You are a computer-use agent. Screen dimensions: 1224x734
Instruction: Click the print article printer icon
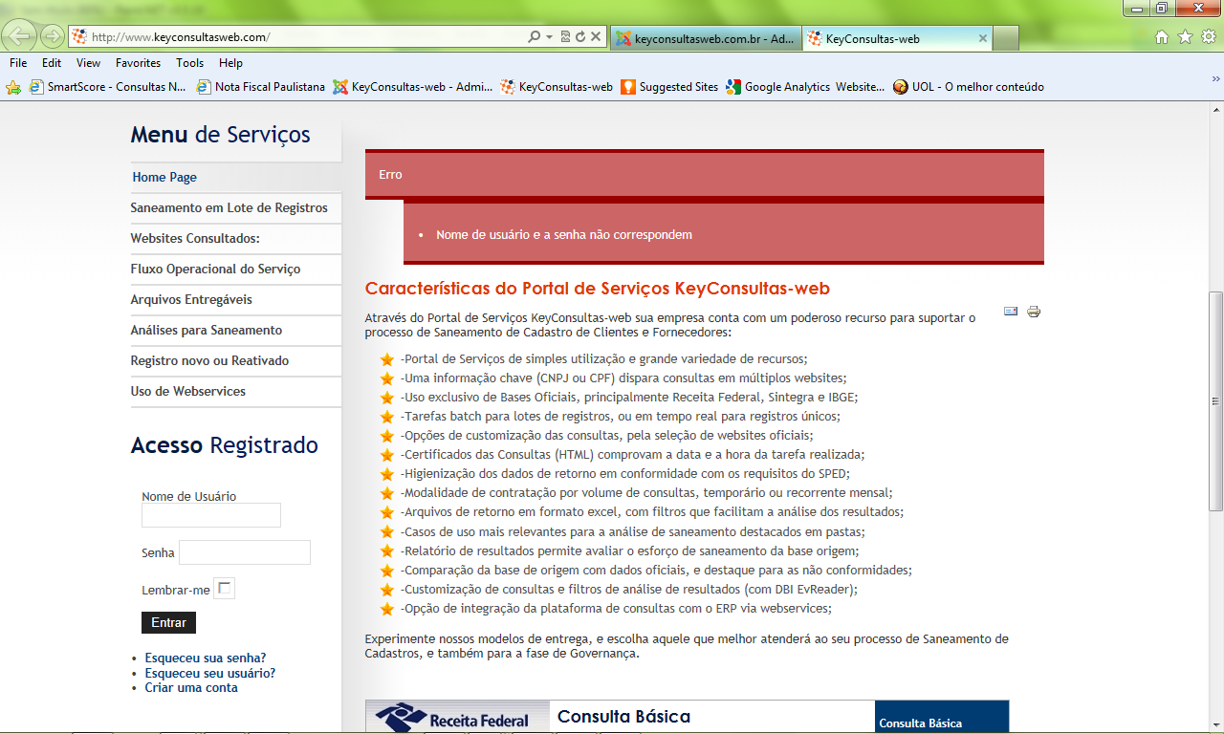click(1034, 311)
